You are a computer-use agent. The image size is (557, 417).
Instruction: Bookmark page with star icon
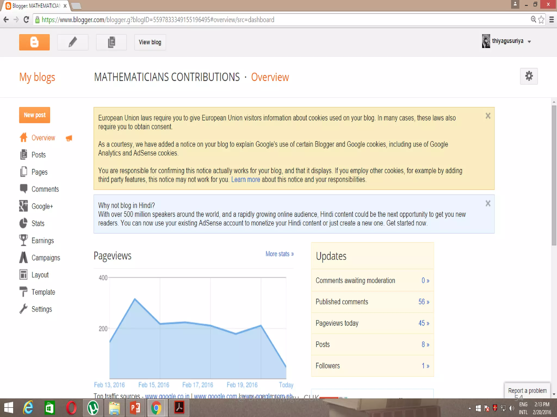pos(541,20)
